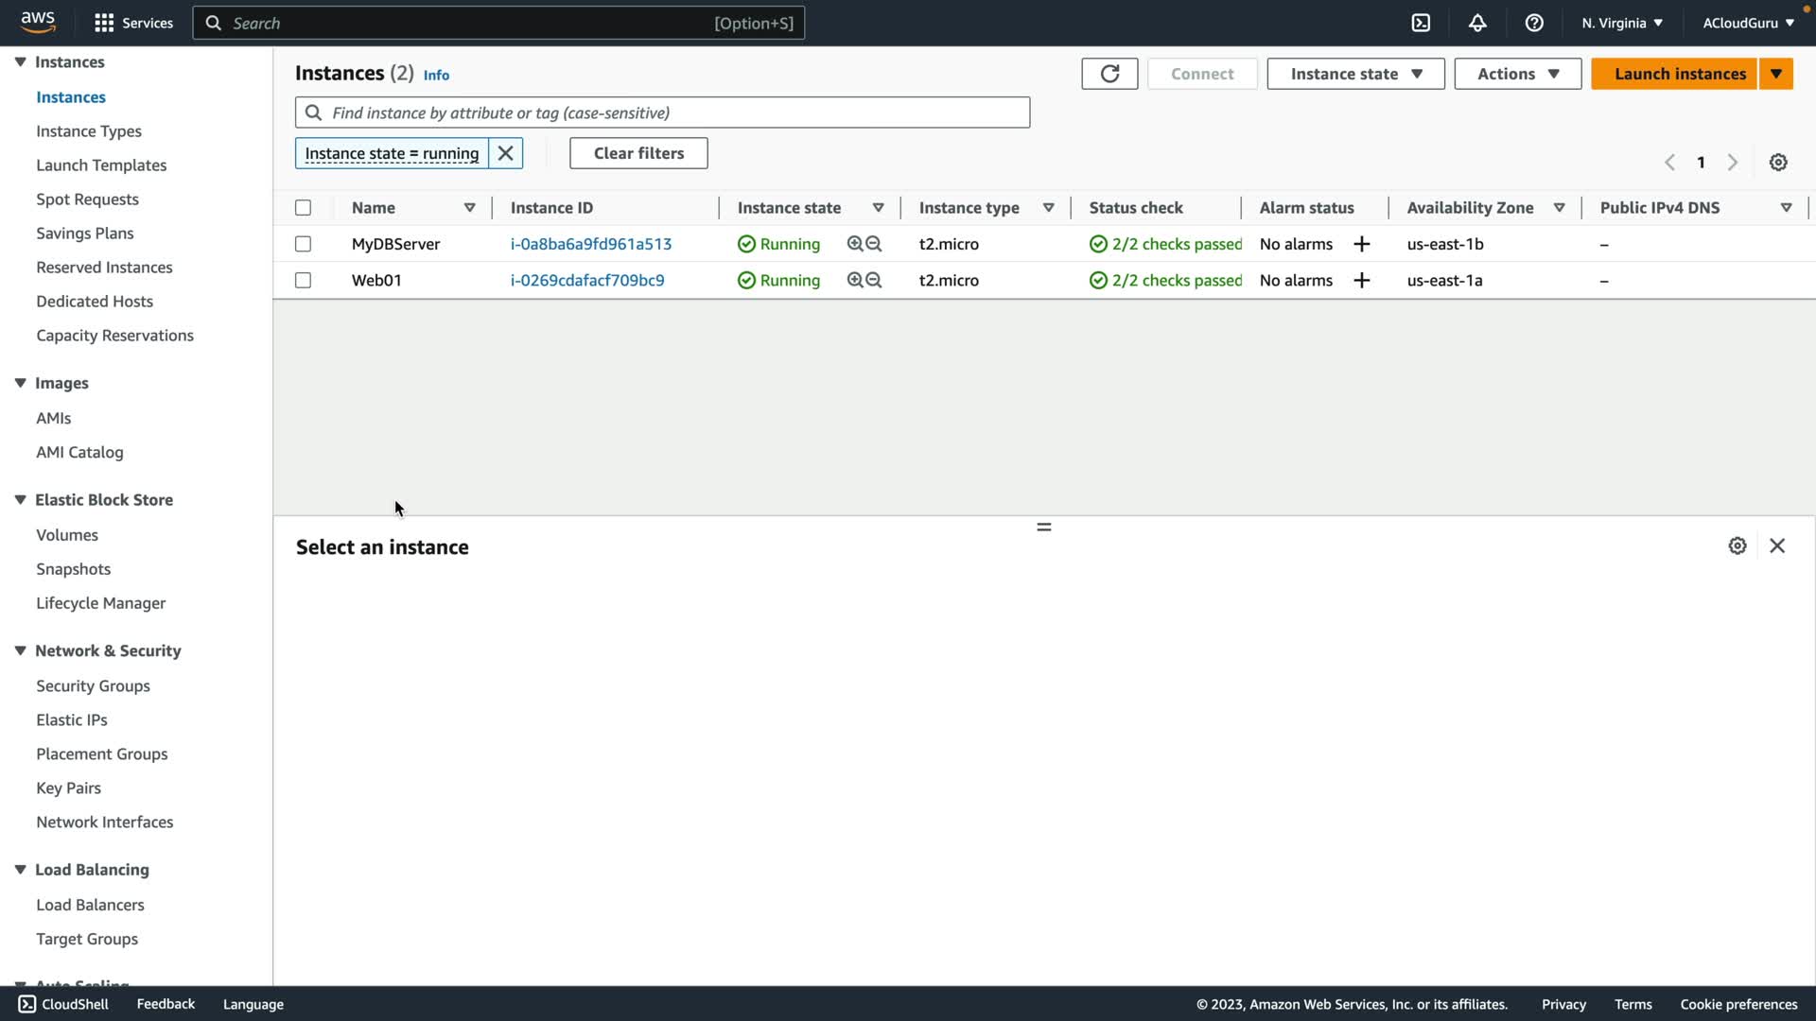Open table preferences gear icon

point(1778,163)
